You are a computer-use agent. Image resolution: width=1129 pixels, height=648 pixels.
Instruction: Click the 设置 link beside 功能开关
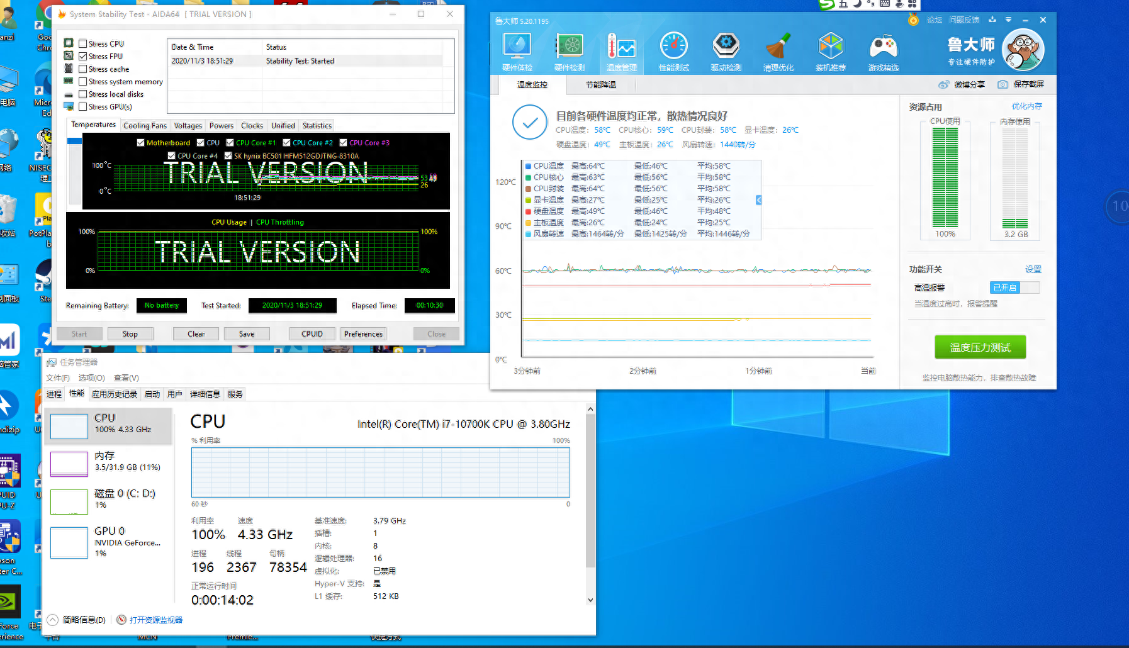pyautogui.click(x=1033, y=269)
